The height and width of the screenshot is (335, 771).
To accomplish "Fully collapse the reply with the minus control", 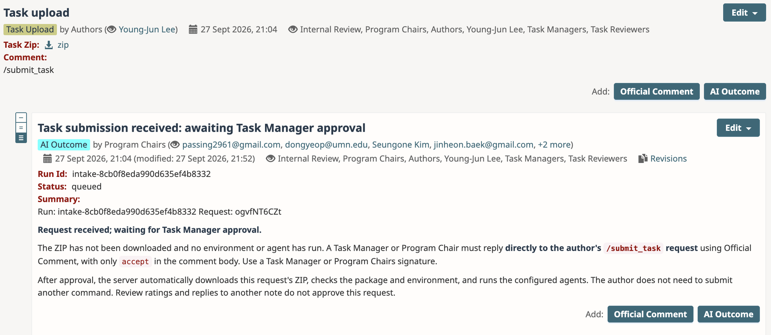I will point(21,117).
